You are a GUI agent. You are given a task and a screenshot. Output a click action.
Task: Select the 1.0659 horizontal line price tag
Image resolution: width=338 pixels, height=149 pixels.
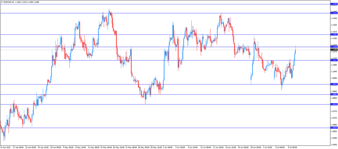(x=334, y=128)
